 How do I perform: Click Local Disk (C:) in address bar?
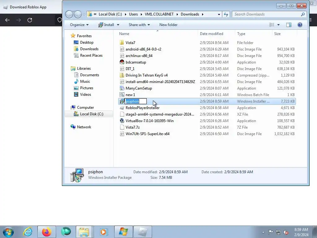tap(110, 14)
